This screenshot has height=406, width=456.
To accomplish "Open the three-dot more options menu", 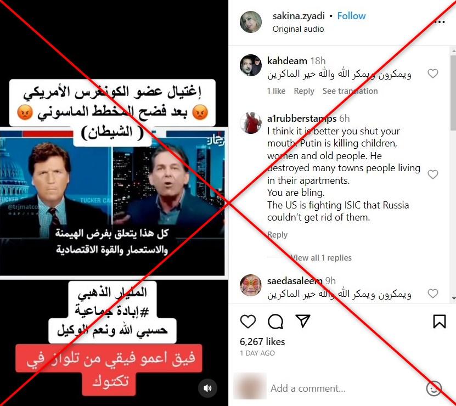I will tap(441, 22).
